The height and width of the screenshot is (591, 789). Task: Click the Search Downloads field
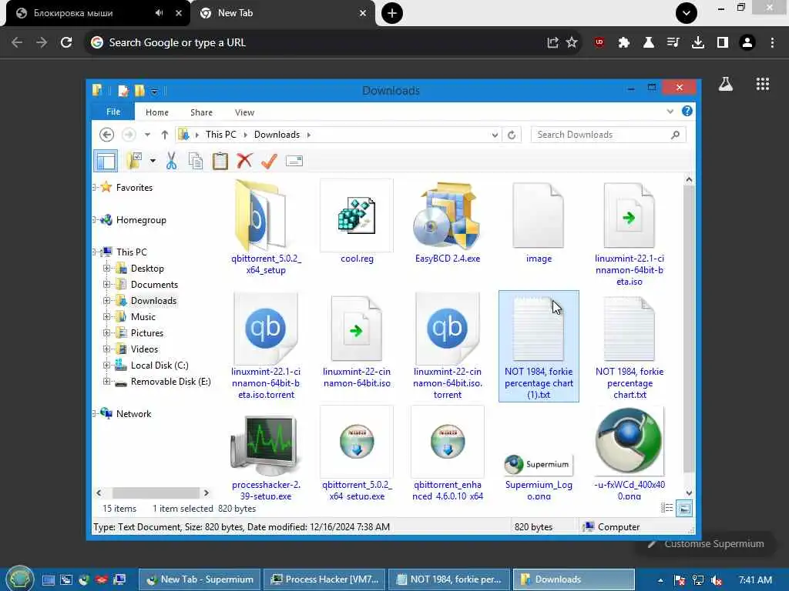coord(609,135)
